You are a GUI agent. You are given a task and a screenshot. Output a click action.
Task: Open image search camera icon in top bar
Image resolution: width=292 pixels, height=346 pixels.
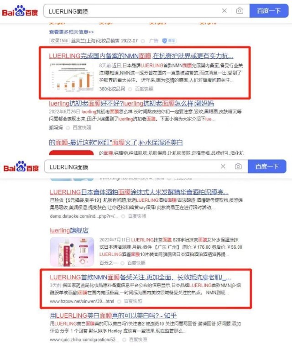pos(240,11)
